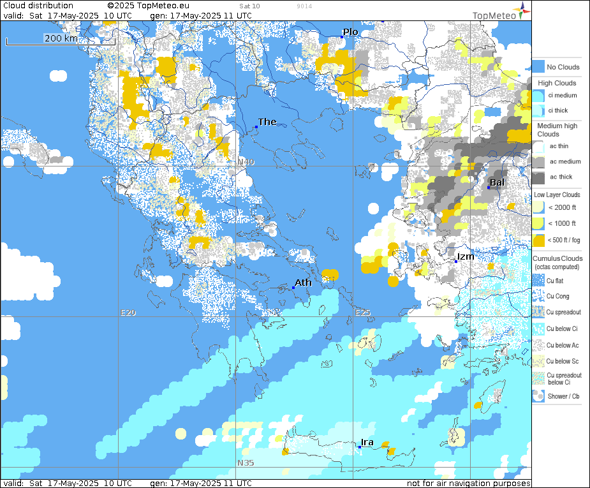The image size is (590, 488).
Task: Click the 'Cu below Ci' legend icon
Action: click(538, 329)
